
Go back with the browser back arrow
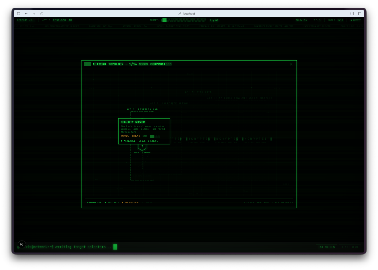coord(26,14)
